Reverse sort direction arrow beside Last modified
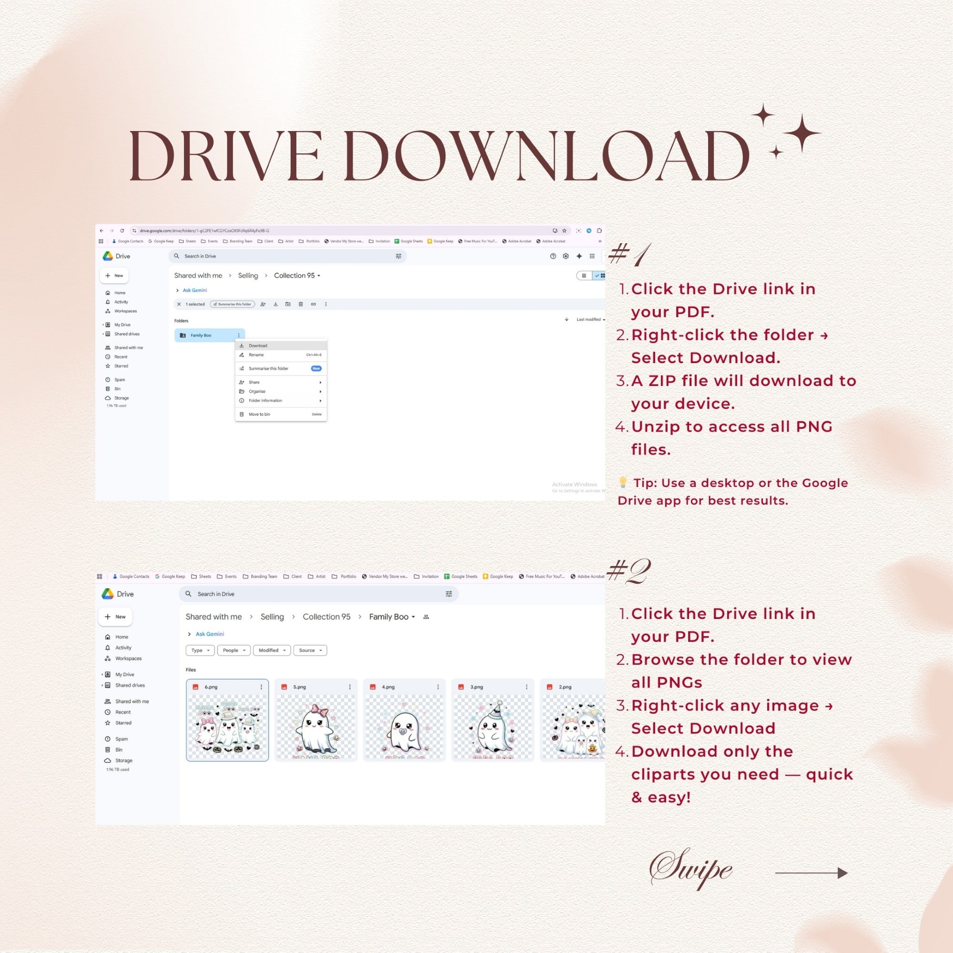The width and height of the screenshot is (953, 953). pos(566,320)
